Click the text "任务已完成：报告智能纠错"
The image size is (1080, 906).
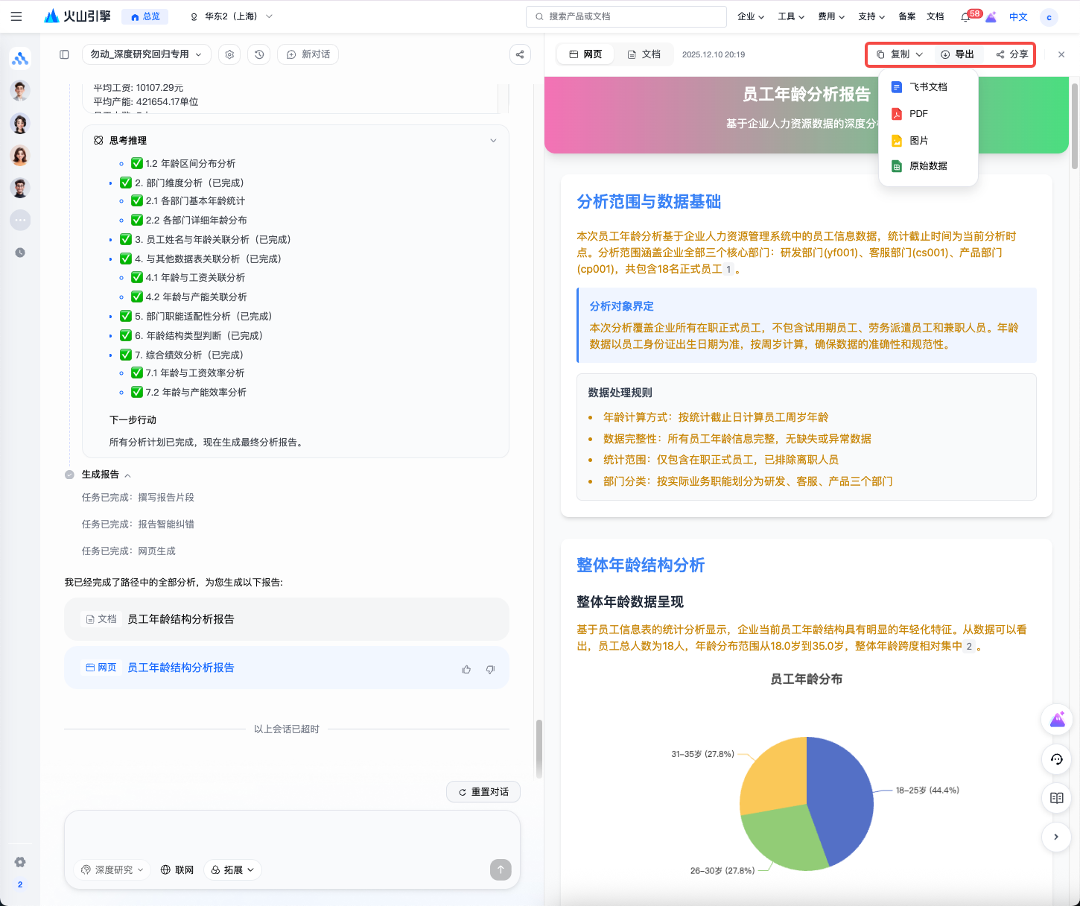point(138,525)
